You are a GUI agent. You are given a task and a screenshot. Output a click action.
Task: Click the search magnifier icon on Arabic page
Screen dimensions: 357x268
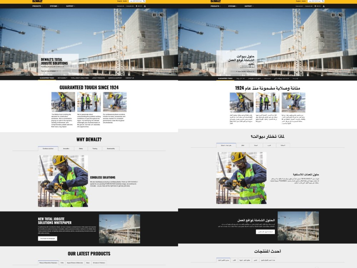323,1
